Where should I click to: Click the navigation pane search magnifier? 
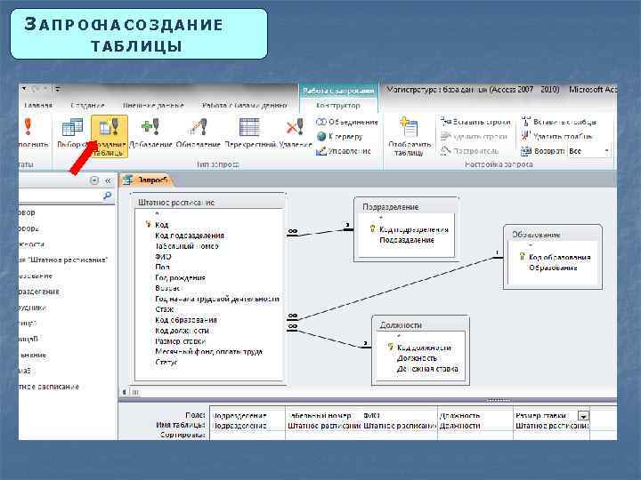108,196
